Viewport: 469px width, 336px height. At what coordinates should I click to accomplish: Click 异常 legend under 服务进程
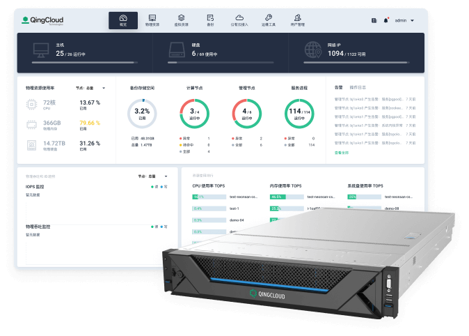[289, 139]
